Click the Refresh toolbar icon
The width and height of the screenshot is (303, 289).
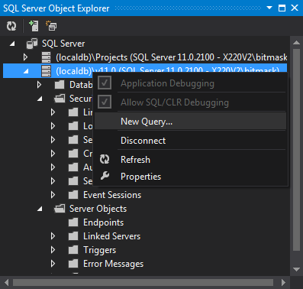pos(11,26)
